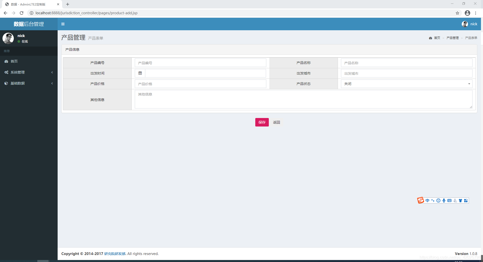Focus the 产品价格 input field

coord(200,84)
